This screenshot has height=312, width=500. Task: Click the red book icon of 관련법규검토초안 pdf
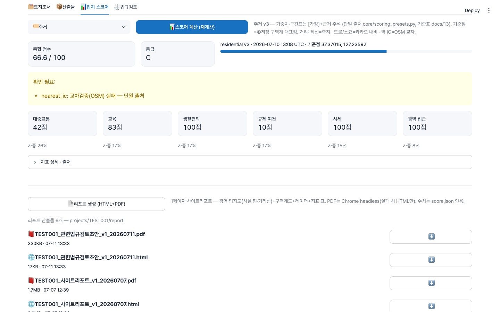point(31,234)
